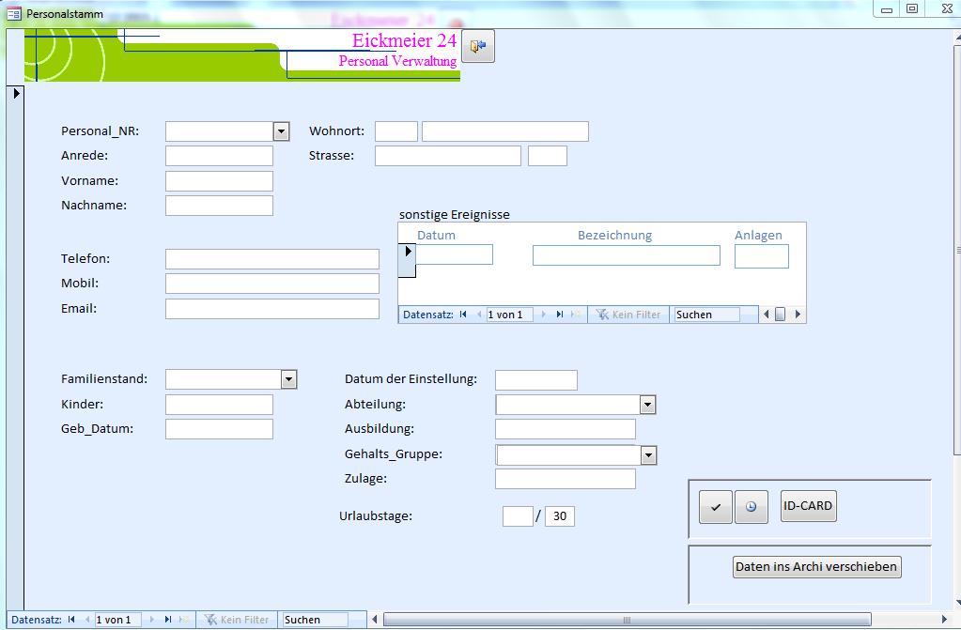This screenshot has height=630, width=961.
Task: Click the Strasse street name field
Action: click(x=448, y=156)
